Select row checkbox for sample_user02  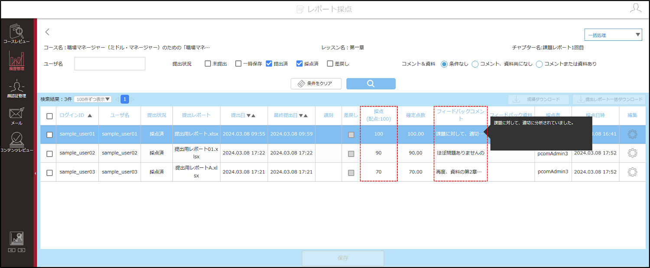[49, 154]
